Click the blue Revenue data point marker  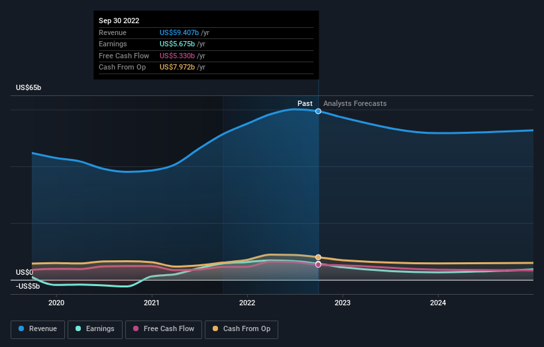(x=318, y=111)
